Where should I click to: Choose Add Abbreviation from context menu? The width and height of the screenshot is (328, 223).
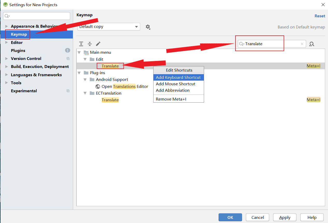click(179, 90)
